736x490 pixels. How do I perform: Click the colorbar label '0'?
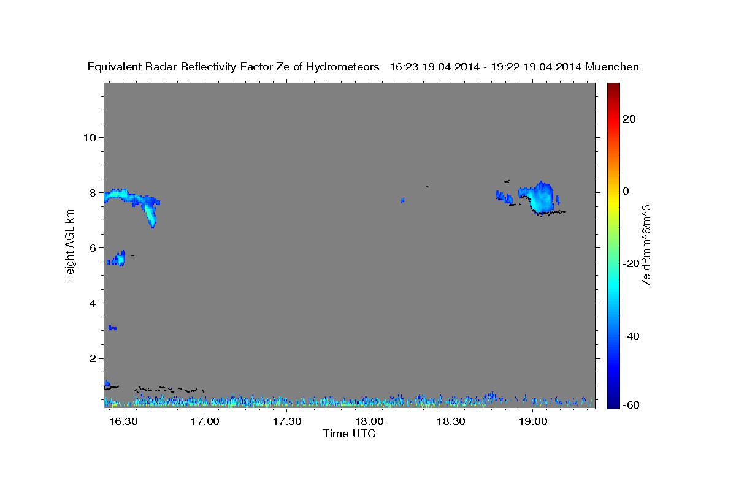[x=627, y=191]
